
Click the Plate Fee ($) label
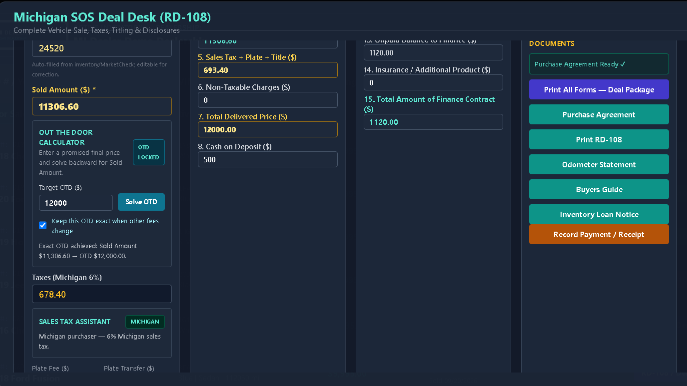click(50, 368)
